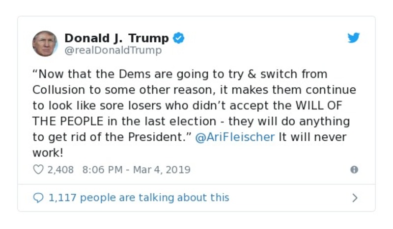Open the tweet info icon
This screenshot has height=229, width=393.
click(x=354, y=170)
